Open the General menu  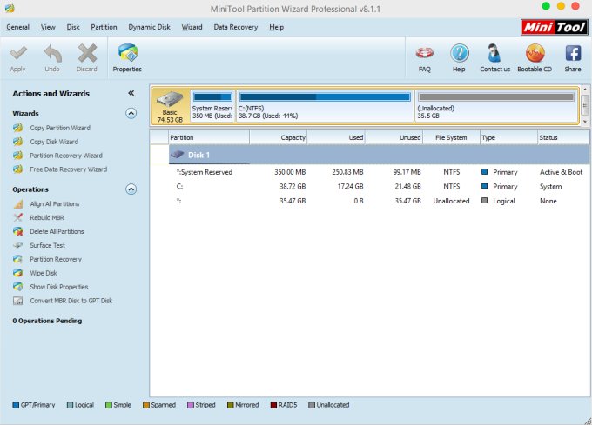17,27
